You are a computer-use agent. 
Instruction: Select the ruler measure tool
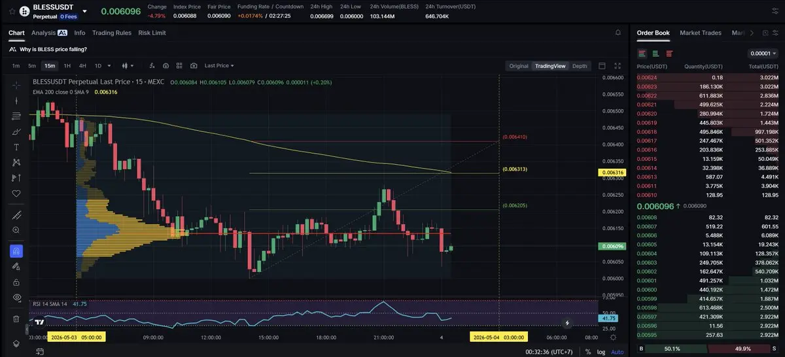(x=16, y=215)
